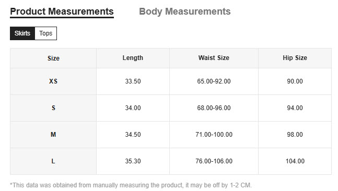Select the S size row label
Image resolution: width=338 pixels, height=191 pixels.
[53, 108]
